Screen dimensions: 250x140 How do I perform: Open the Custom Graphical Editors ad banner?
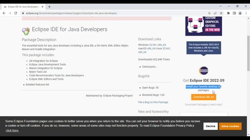click(x=204, y=26)
